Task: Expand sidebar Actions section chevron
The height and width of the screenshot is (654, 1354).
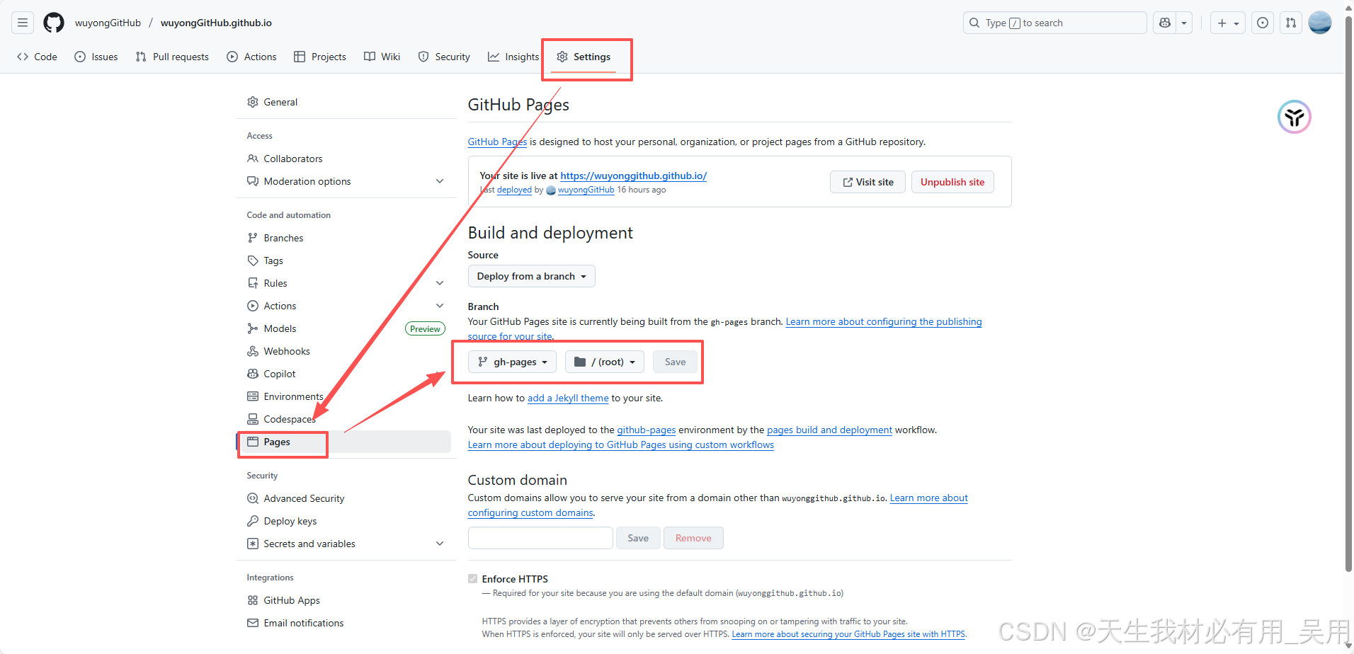Action: click(x=440, y=306)
